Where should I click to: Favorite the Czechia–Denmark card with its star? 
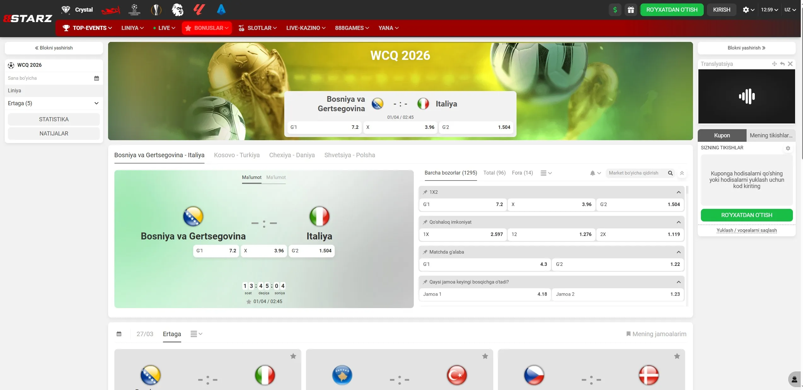(677, 356)
